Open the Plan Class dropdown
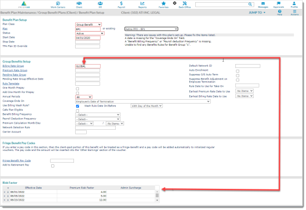The width and height of the screenshot is (306, 210). [x=88, y=25]
